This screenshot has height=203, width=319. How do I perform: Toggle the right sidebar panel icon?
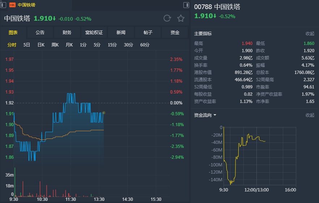tap(186, 5)
